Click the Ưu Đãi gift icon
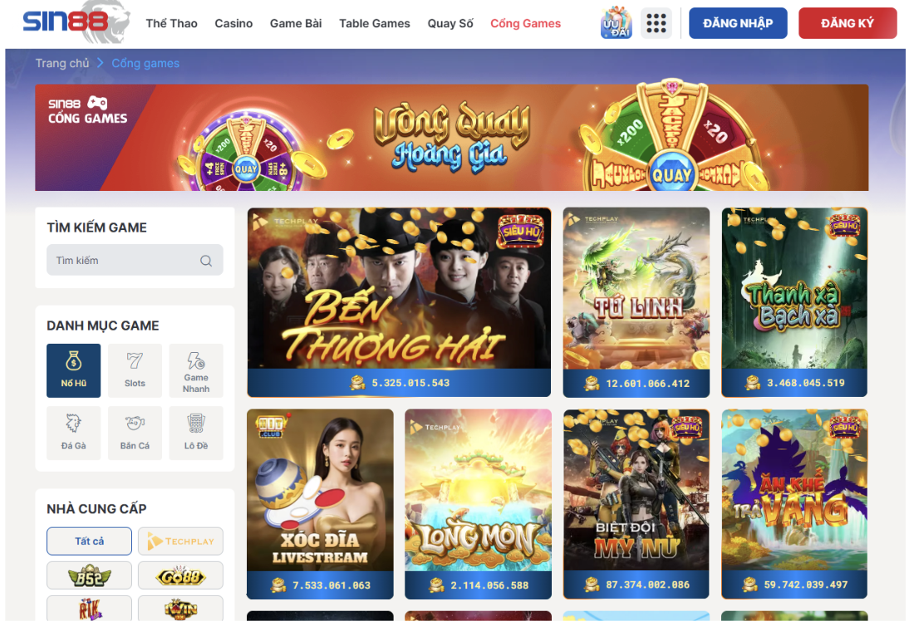This screenshot has width=909, height=626. 617,23
